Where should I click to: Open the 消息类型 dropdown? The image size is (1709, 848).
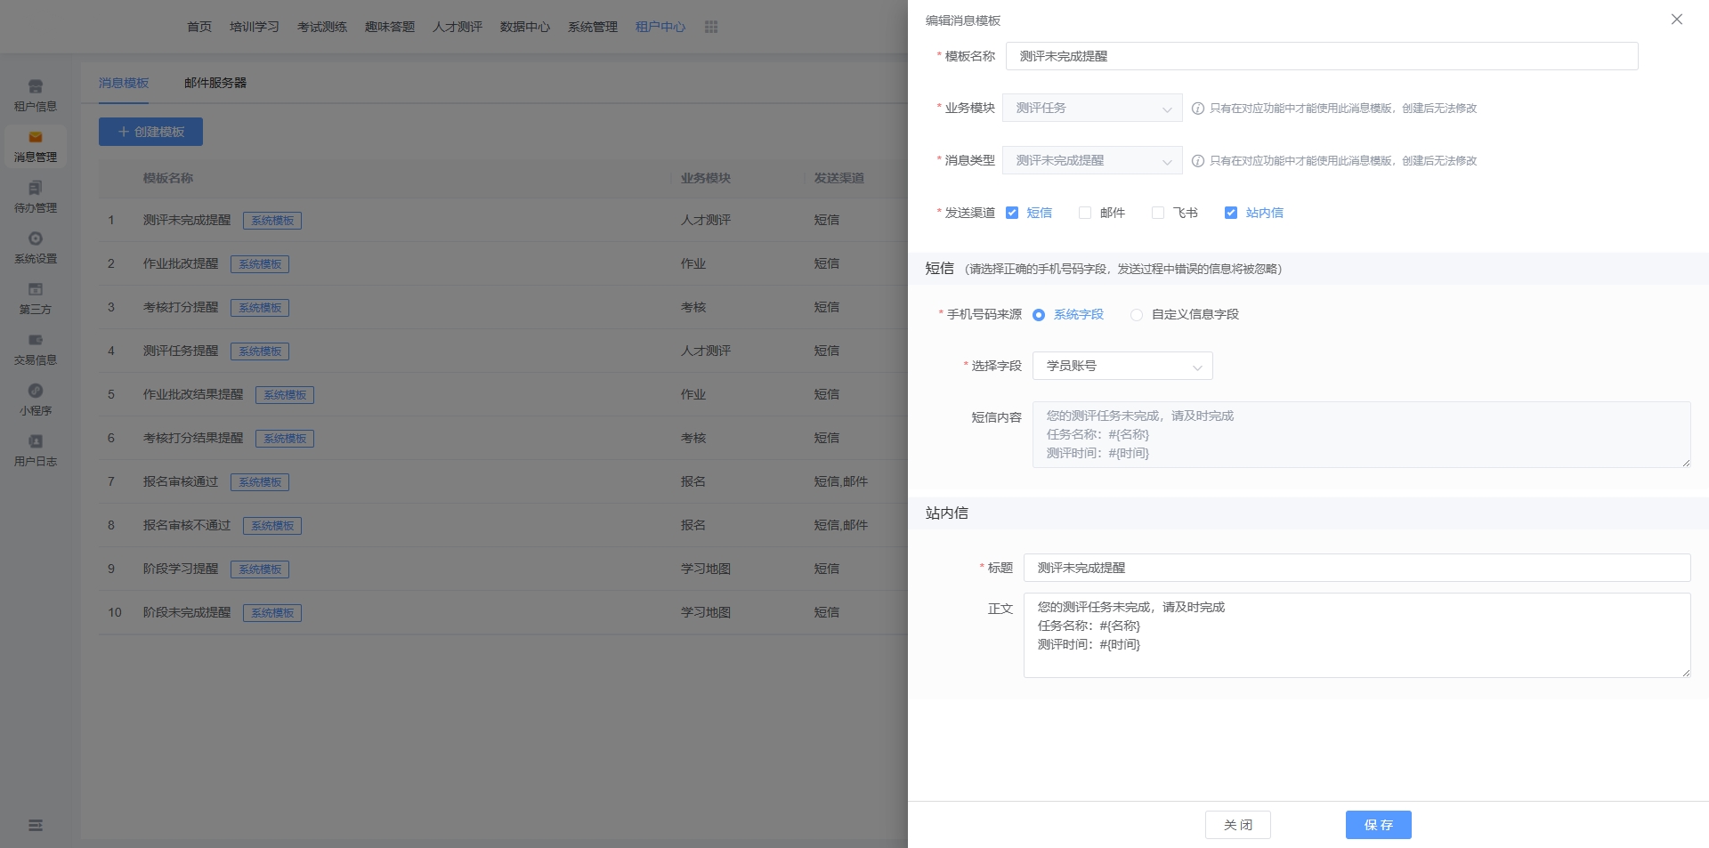point(1092,161)
